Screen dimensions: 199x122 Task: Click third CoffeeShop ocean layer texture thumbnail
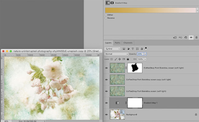[x=117, y=91]
